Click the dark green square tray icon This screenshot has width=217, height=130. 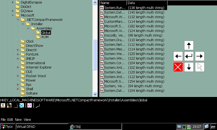point(184,127)
